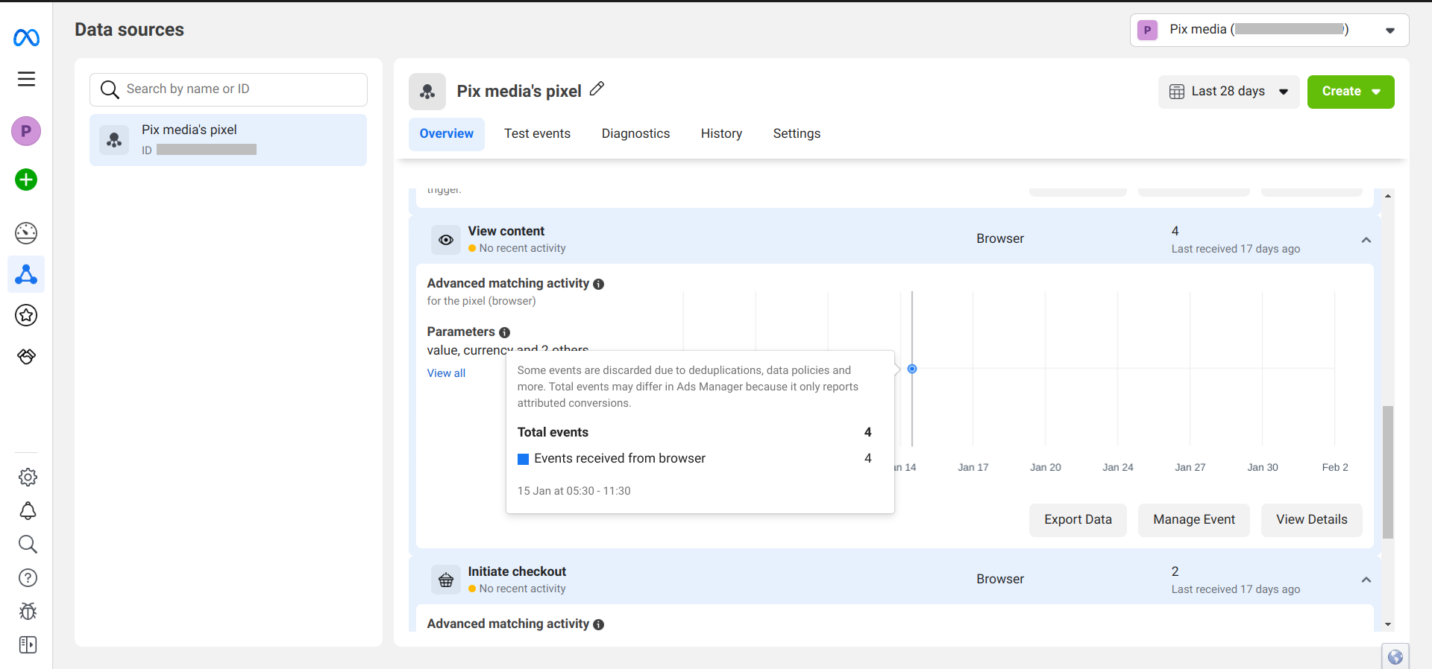Click the events list vertical scrollbar
This screenshot has width=1432, height=669.
point(1387,471)
